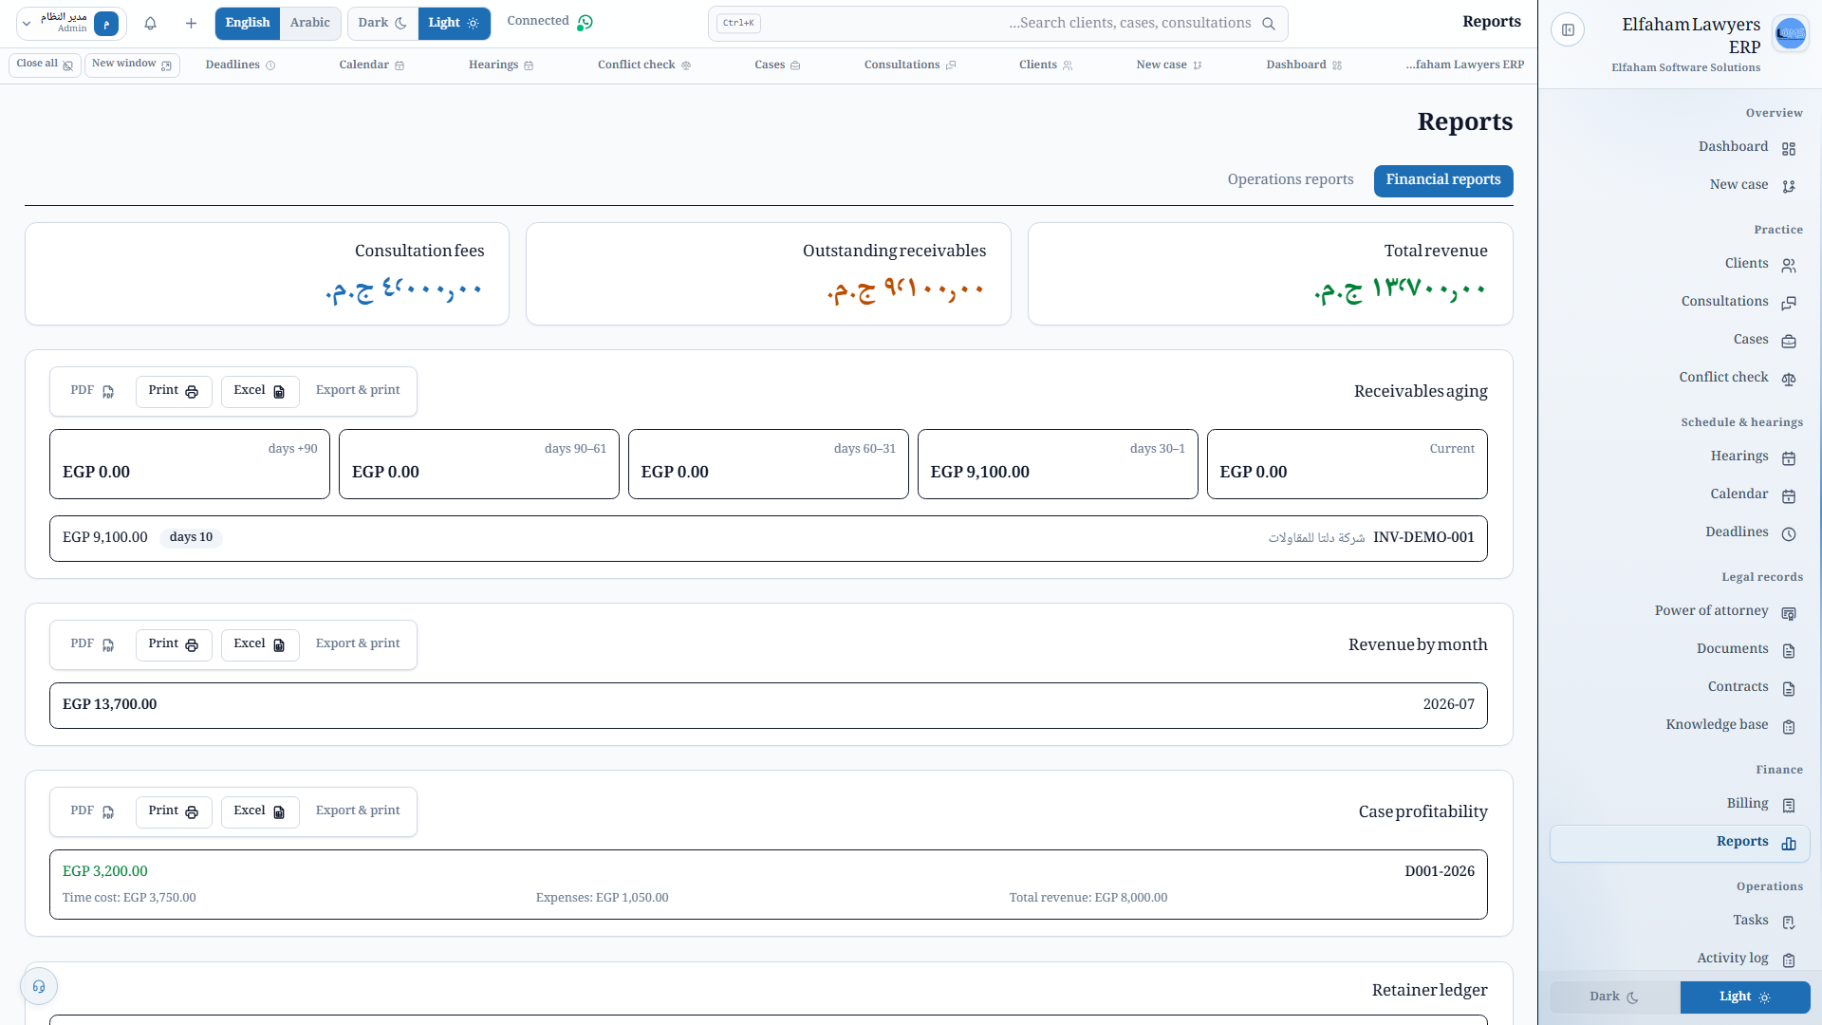Open New case in sidebar

1681,185
